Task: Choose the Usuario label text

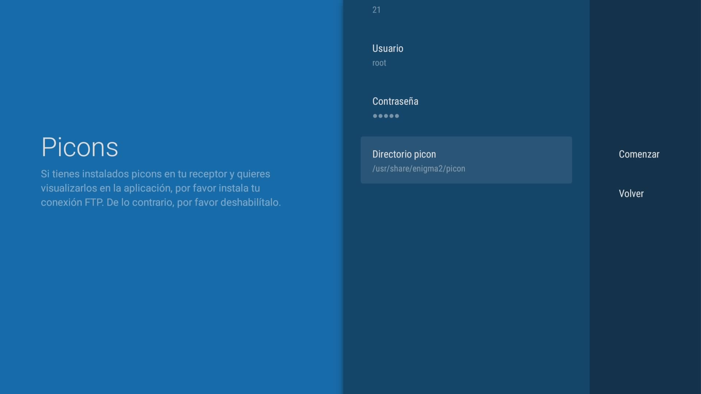Action: (x=387, y=49)
